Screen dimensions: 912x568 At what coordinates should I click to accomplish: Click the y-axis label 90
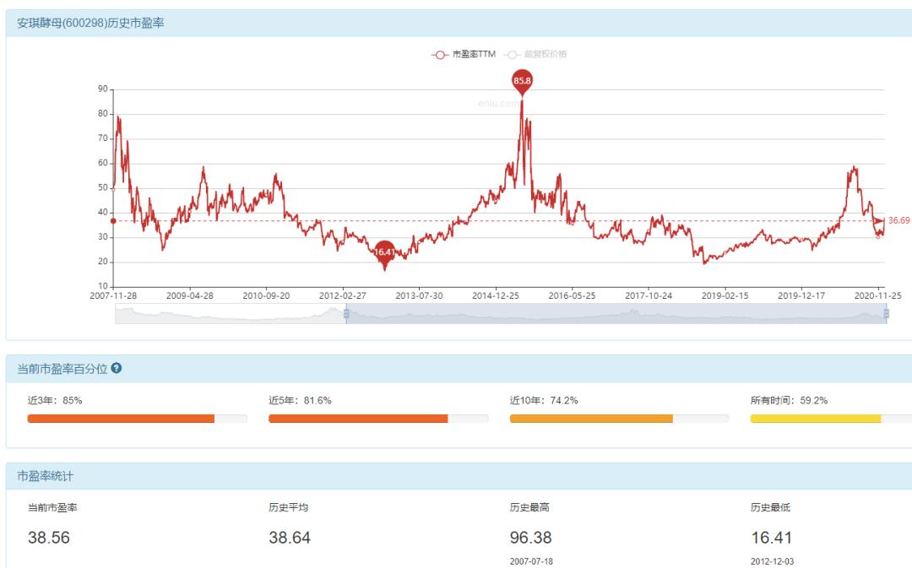pyautogui.click(x=103, y=89)
